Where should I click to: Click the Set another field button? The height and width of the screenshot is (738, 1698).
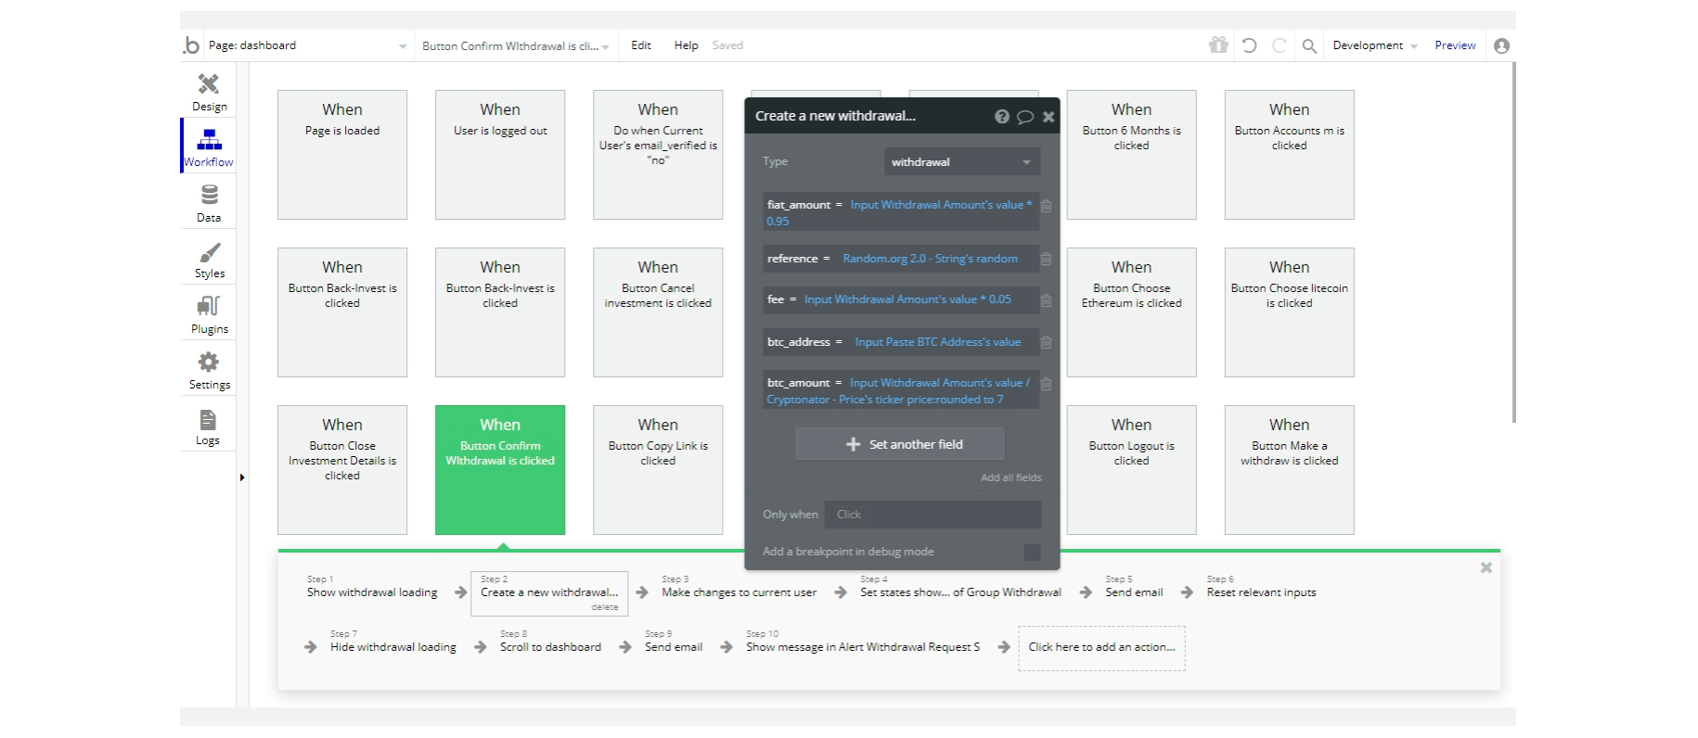[900, 444]
